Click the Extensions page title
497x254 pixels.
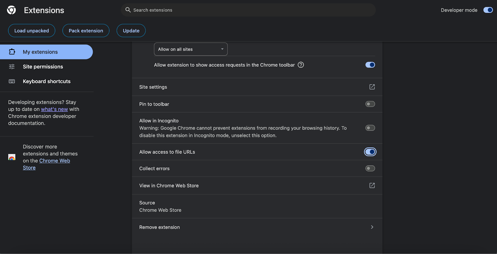point(44,10)
